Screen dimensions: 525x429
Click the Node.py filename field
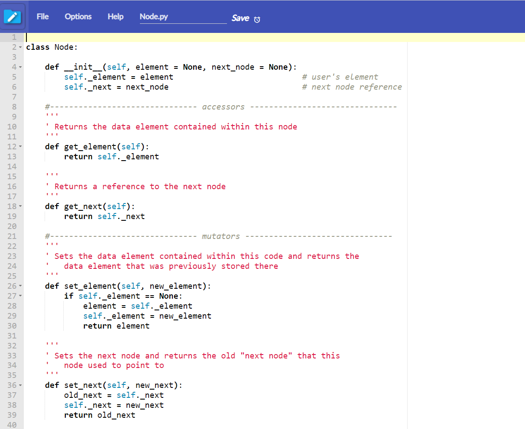183,16
